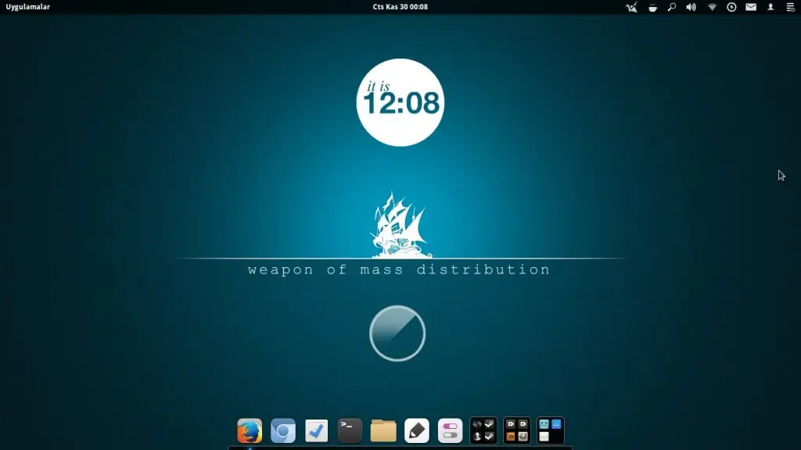Viewport: 801px width, 450px height.
Task: Open the video camera apps dock group
Action: (x=517, y=430)
